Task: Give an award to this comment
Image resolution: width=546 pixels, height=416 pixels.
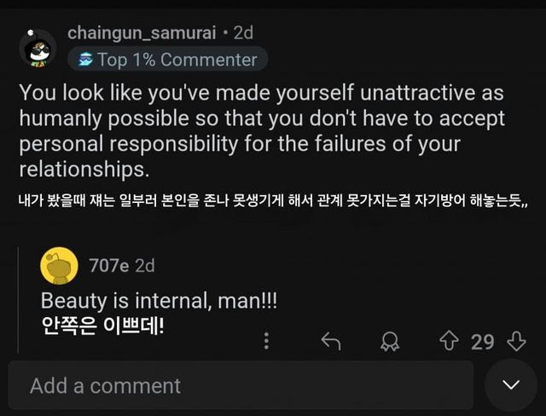Action: [390, 342]
